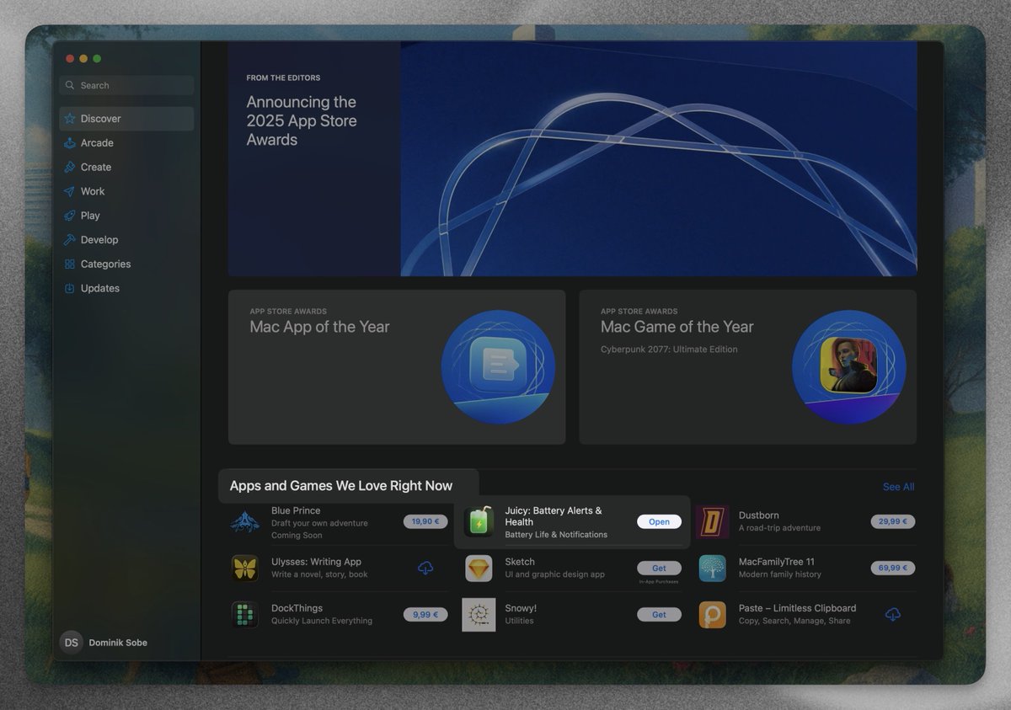Click the Create paintbrush icon
The image size is (1011, 710).
coord(70,168)
